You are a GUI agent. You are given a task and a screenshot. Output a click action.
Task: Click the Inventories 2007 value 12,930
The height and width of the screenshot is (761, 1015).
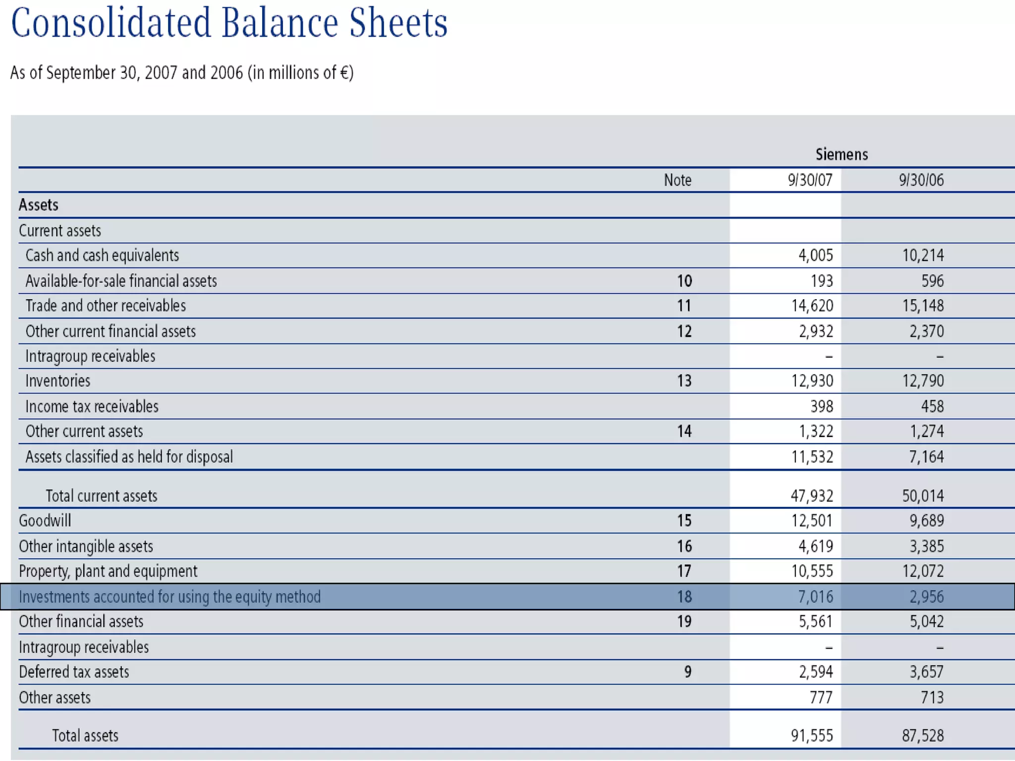[812, 381]
